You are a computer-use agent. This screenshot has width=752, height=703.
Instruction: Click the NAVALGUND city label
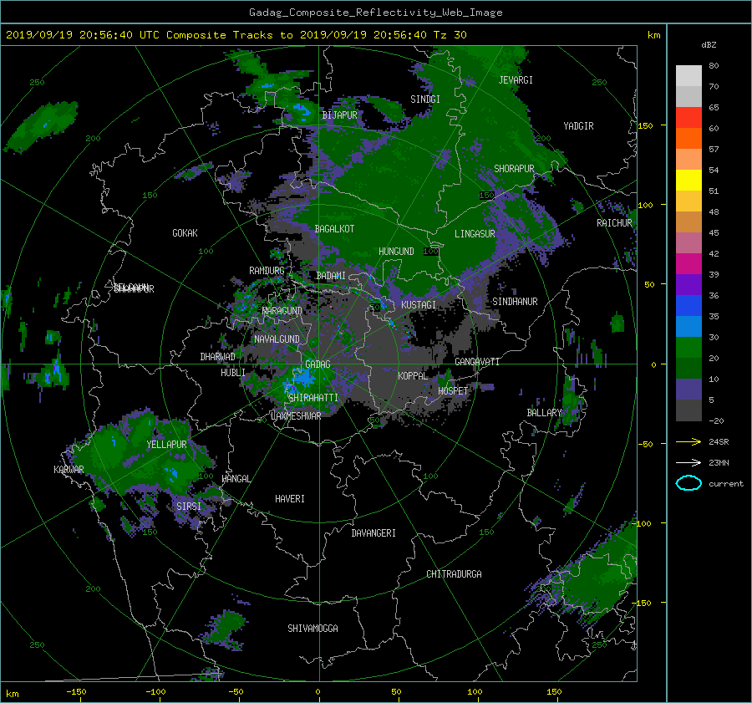(x=277, y=339)
